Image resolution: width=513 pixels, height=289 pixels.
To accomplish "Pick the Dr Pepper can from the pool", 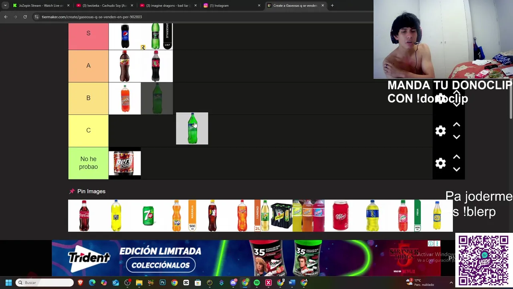I will [x=341, y=216].
